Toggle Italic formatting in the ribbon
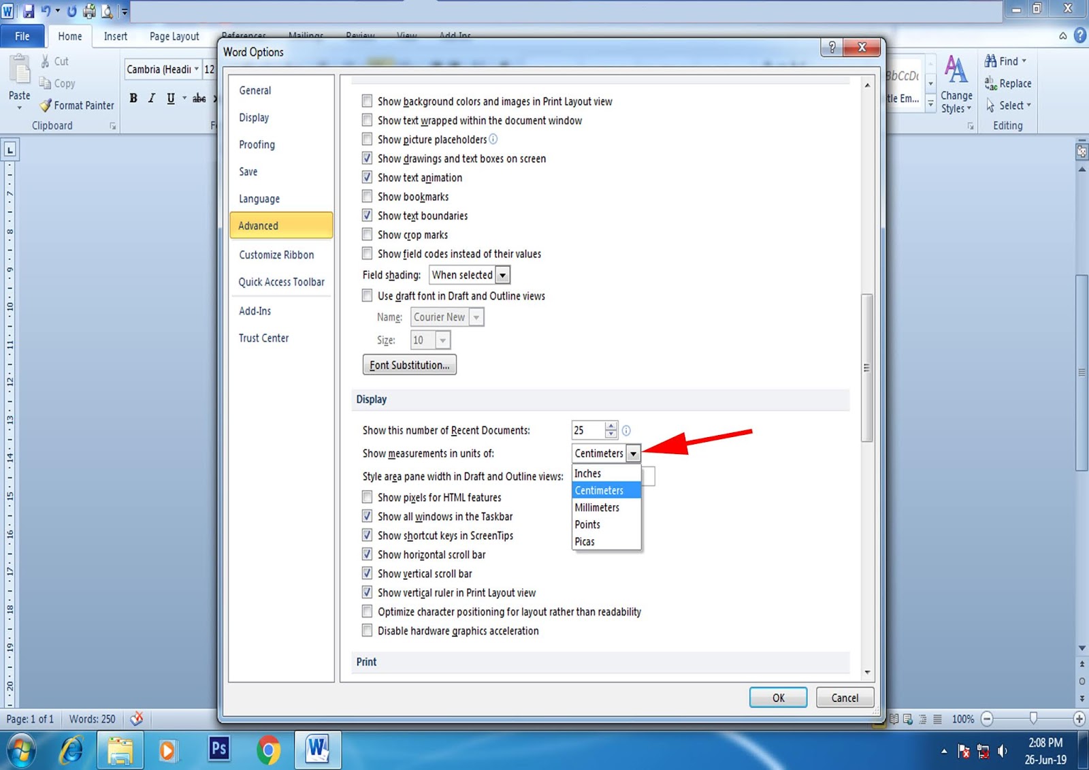Viewport: 1089px width, 770px height. pos(151,98)
